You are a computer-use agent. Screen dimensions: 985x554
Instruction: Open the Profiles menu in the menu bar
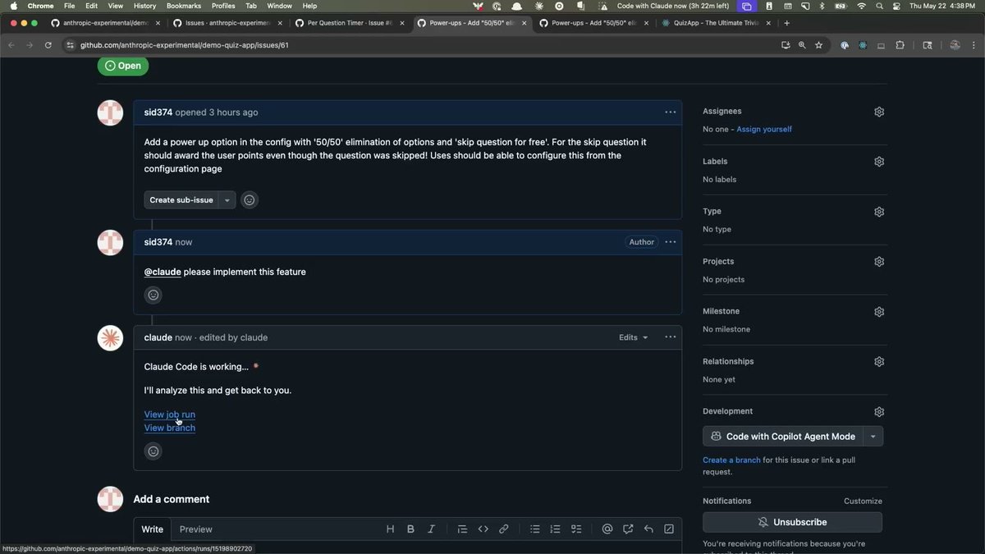coord(223,6)
